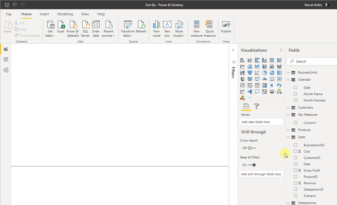
Task: Open the Model view from the left sidebar
Action: (x=6, y=70)
